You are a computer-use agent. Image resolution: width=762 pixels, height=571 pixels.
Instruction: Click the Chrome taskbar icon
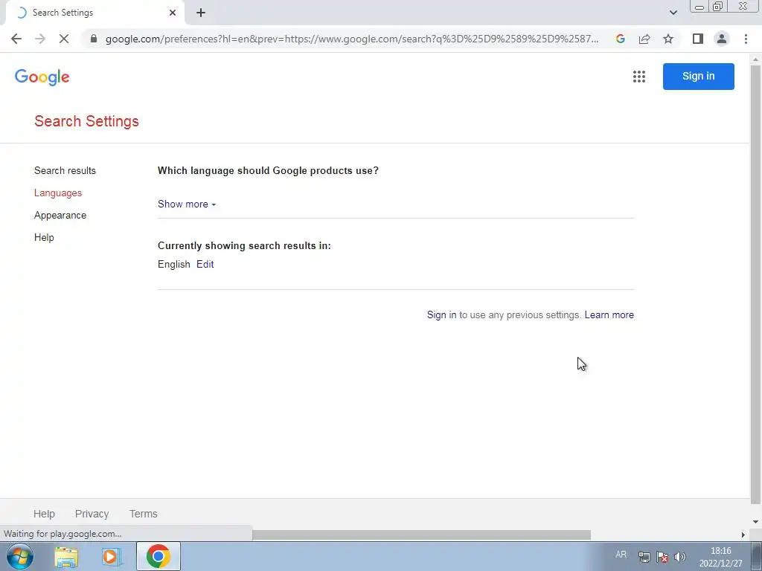coord(158,556)
